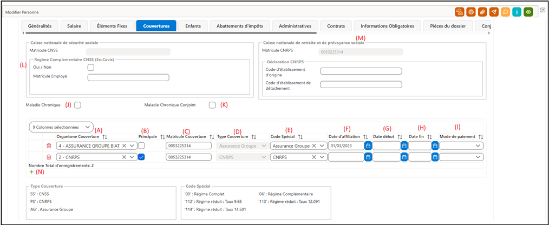Click the paper plane send icon
Image resolution: width=549 pixels, height=225 pixels.
(494, 12)
